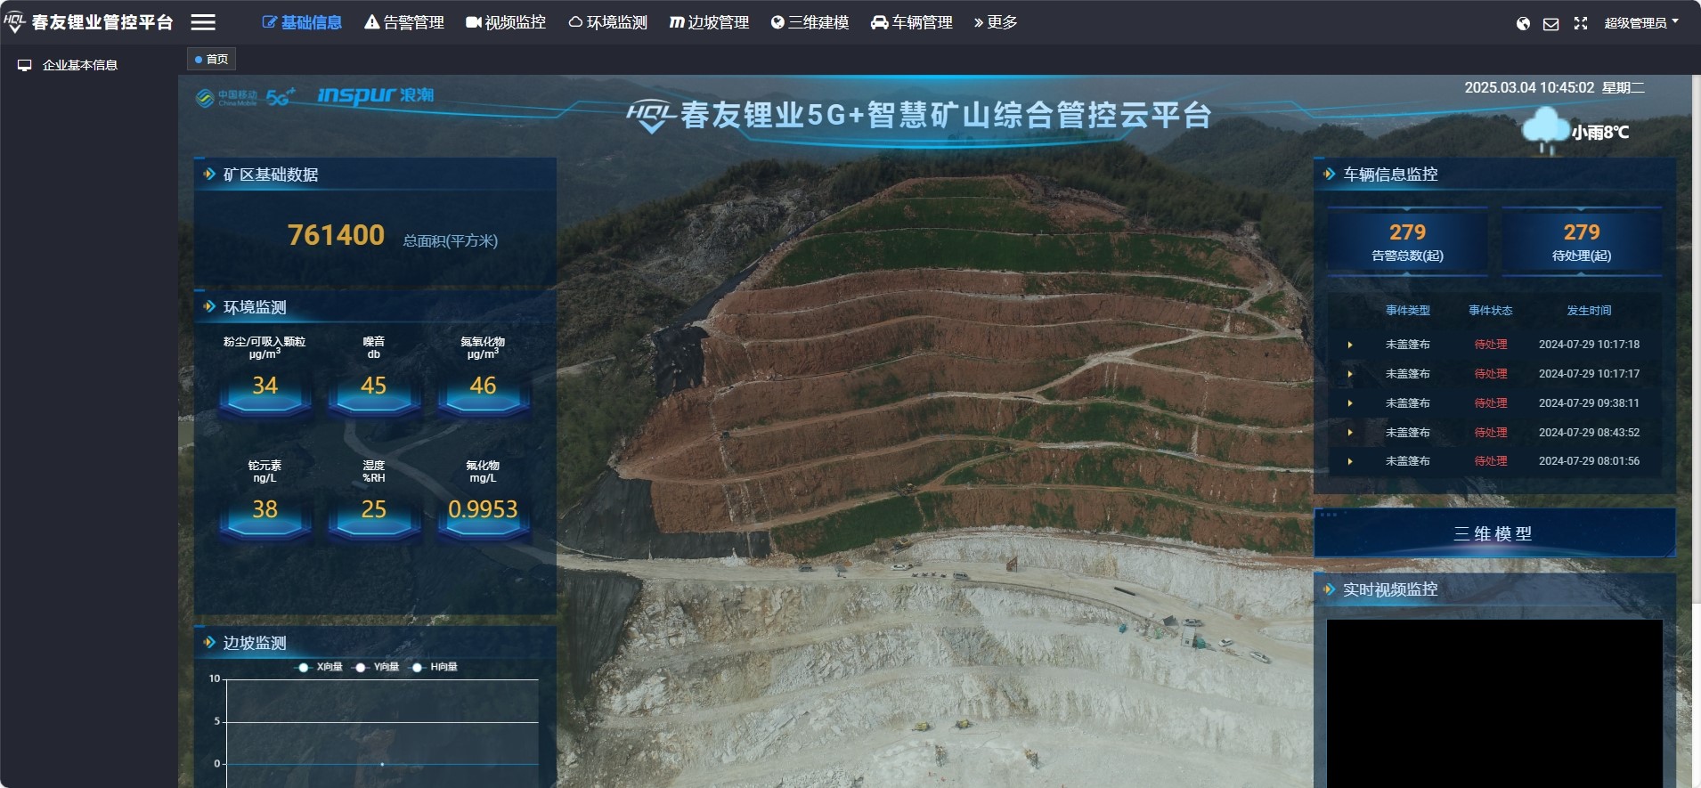Toggle the H向量 legend series
Screen dimensions: 1701x788
tap(434, 667)
